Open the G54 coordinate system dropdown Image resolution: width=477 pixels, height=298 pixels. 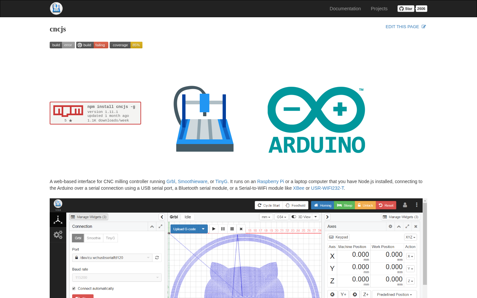pyautogui.click(x=282, y=217)
